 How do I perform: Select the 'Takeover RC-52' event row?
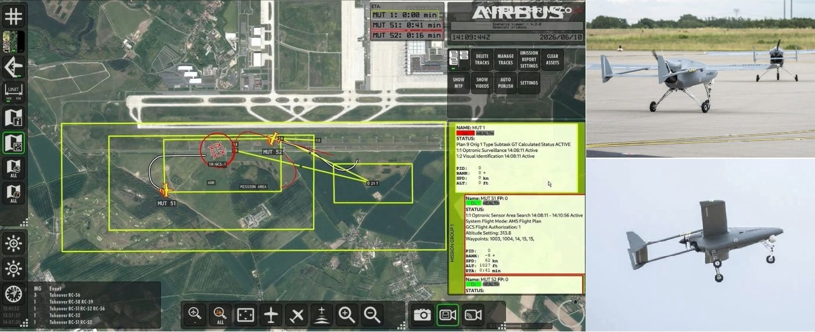click(65, 316)
